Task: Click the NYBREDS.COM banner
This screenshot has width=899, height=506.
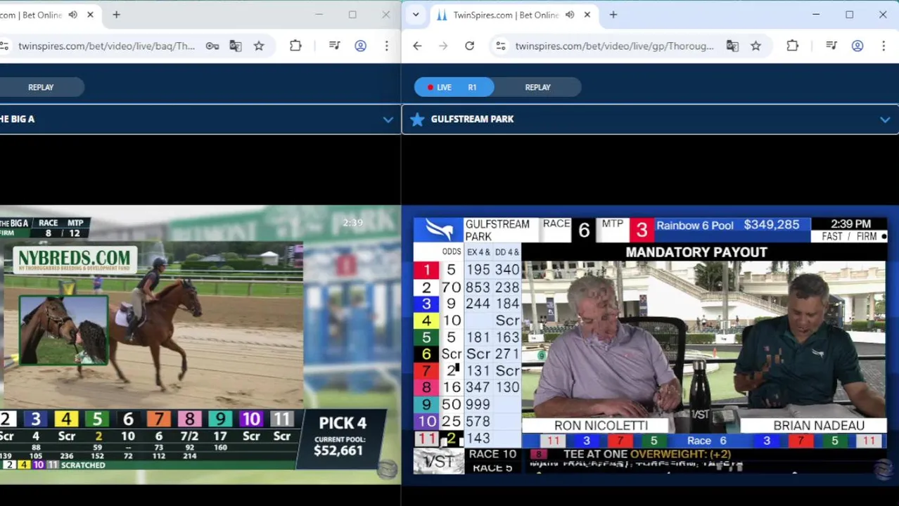Action: (74, 259)
